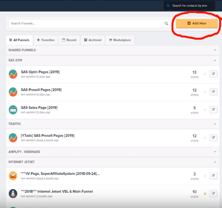Click edit icon for JV Page funnel

(x=213, y=175)
